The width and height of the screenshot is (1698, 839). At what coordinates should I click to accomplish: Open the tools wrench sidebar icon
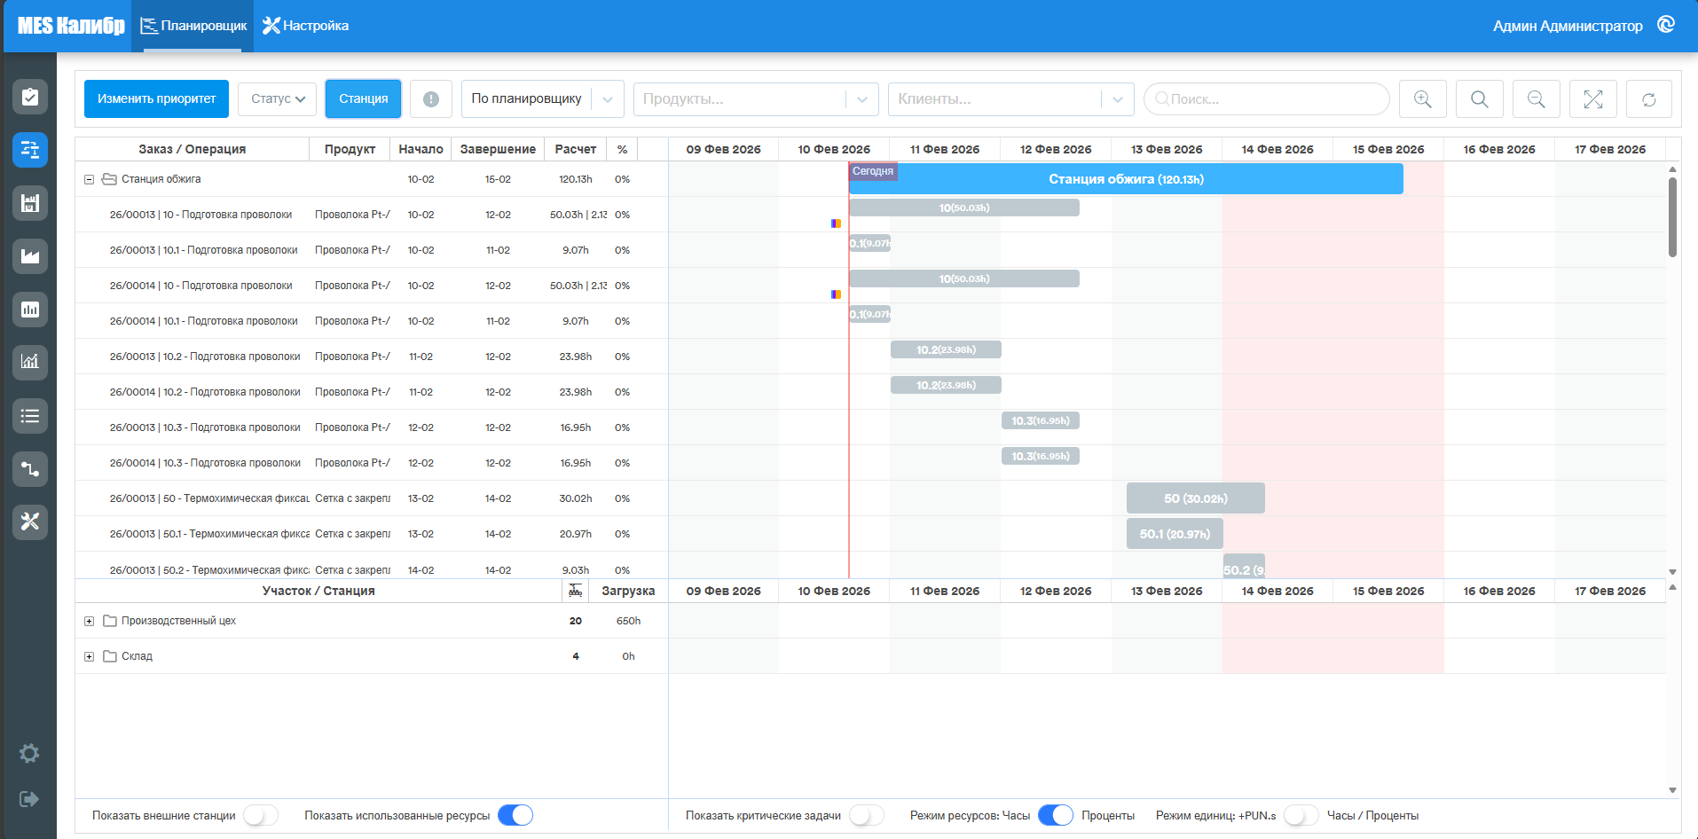tap(30, 521)
